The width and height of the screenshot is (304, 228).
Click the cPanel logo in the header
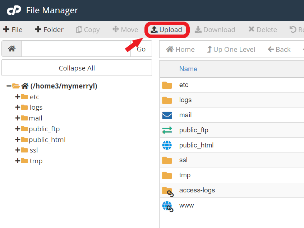(14, 10)
